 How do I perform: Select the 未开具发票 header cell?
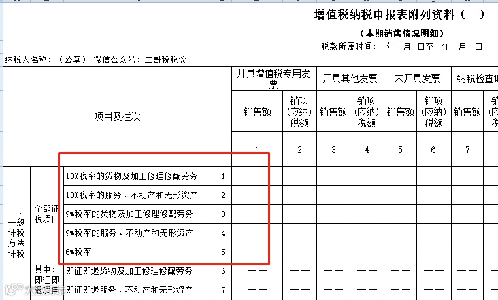pyautogui.click(x=418, y=78)
